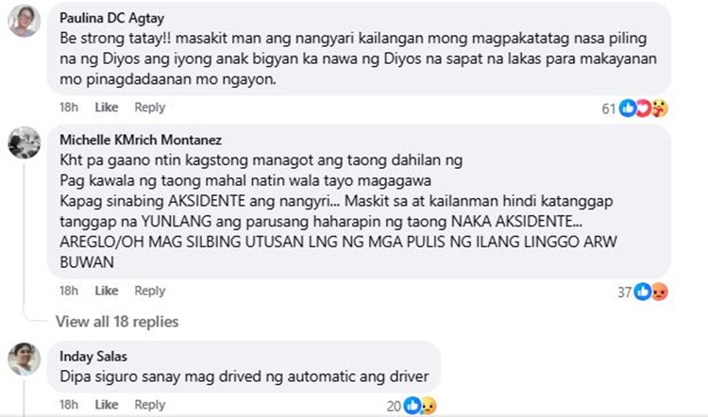Reply to Michelle KMrich Montanez's comment
Viewport: 708px width, 417px height.
tap(150, 291)
